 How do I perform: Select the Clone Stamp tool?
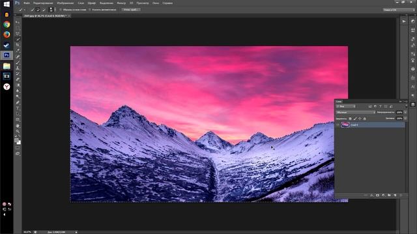point(18,68)
